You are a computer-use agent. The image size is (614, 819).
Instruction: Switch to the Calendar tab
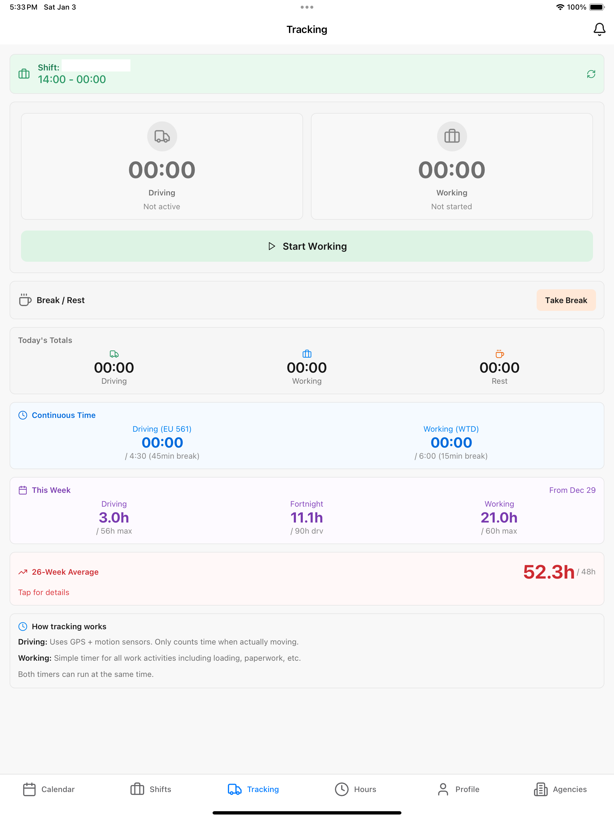(x=49, y=789)
